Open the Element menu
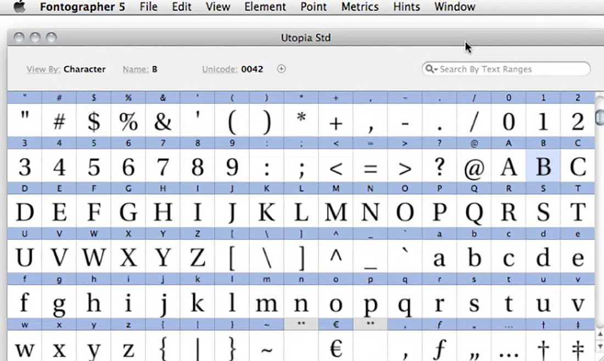The width and height of the screenshot is (604, 361). (x=265, y=7)
